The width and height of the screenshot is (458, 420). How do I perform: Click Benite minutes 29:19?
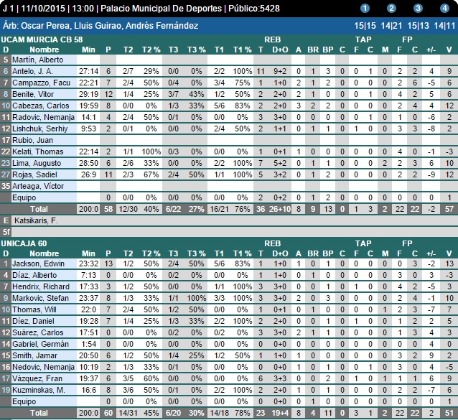[88, 94]
